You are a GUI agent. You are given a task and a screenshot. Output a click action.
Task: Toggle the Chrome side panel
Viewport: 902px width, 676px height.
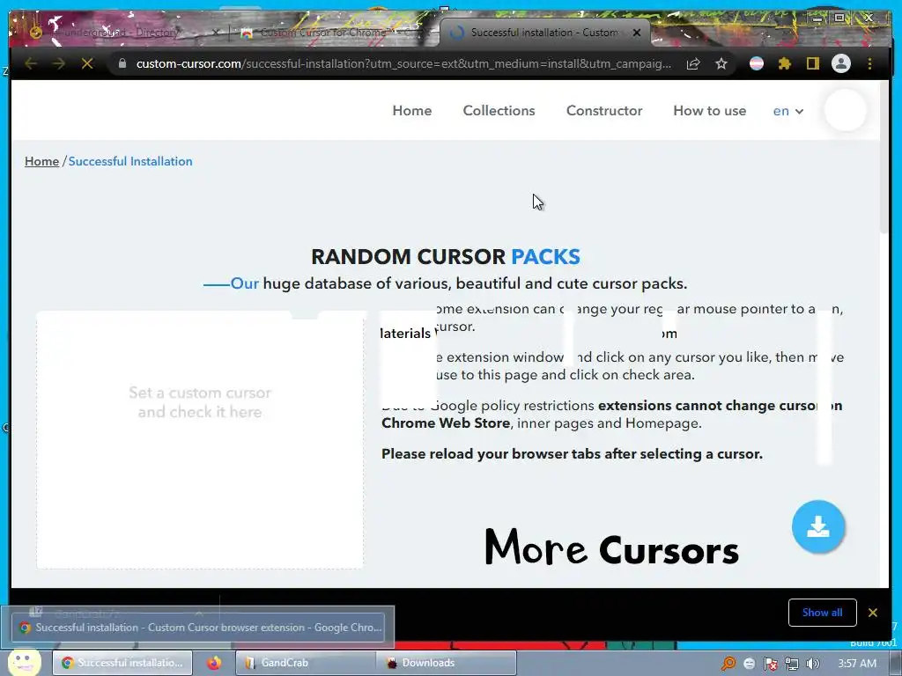[812, 63]
